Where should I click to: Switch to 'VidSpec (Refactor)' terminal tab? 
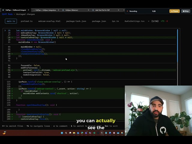[72, 10]
